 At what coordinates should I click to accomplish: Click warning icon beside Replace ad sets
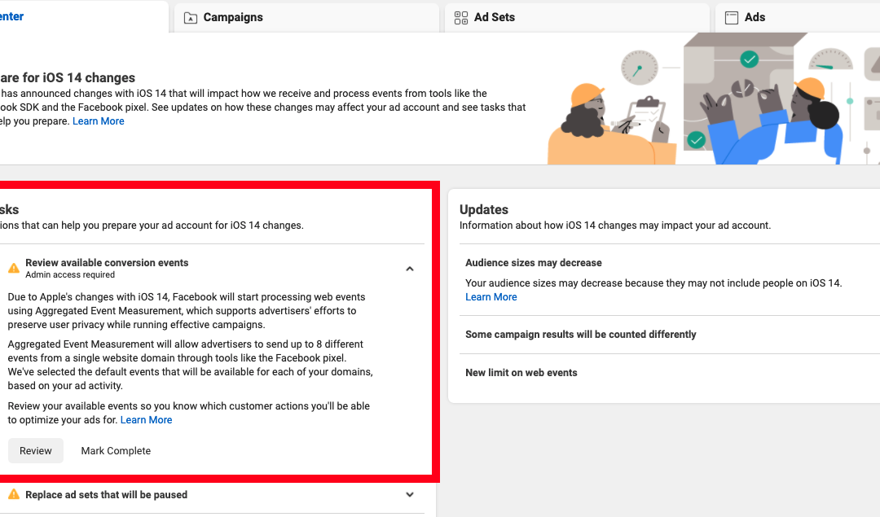click(x=14, y=494)
